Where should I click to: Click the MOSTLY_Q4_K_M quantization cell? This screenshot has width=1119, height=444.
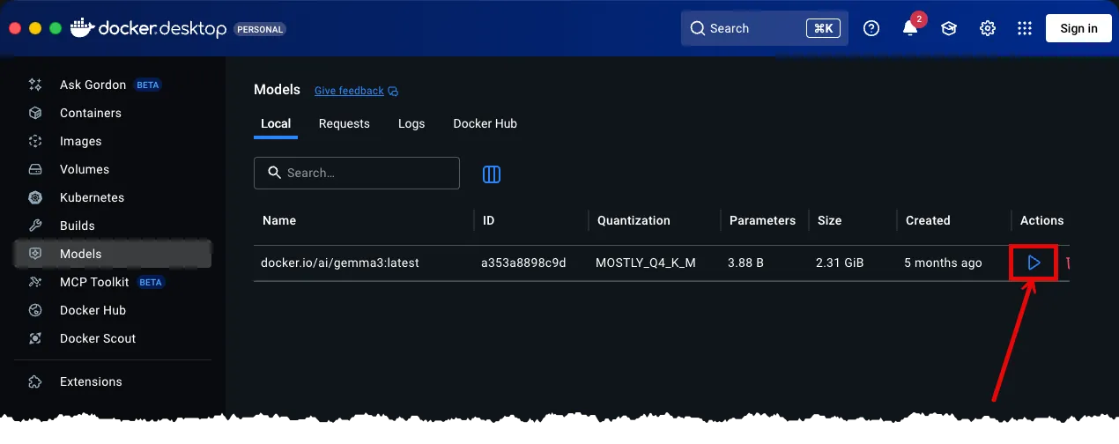click(646, 263)
